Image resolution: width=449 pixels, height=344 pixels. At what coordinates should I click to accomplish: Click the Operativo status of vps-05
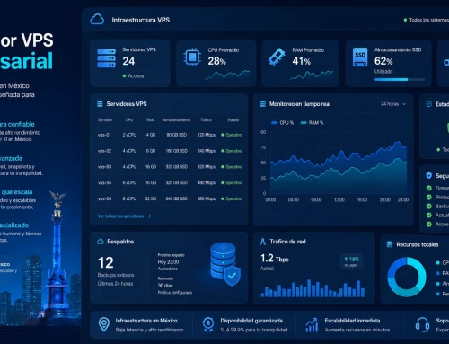pyautogui.click(x=232, y=198)
